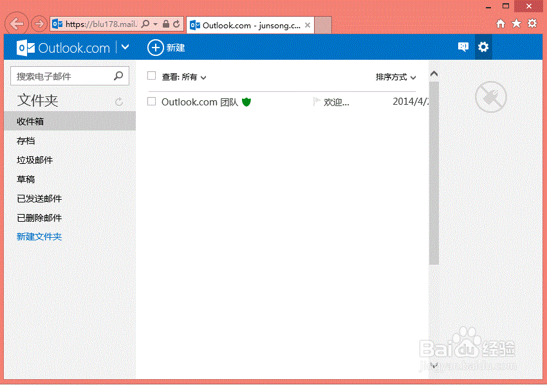
Task: Click the 新建文件夹 link
Action: point(39,236)
